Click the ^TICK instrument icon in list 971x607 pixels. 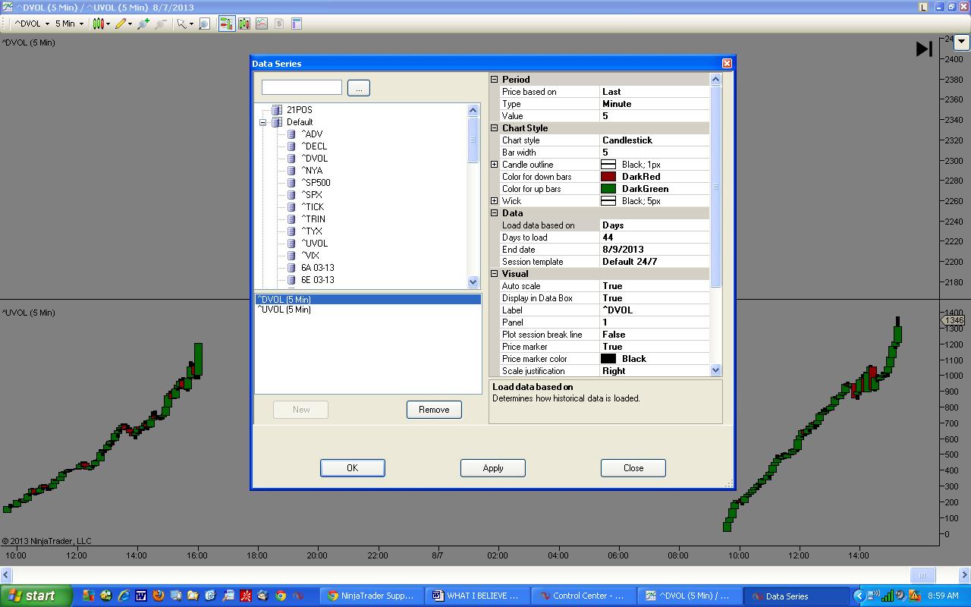(x=292, y=207)
